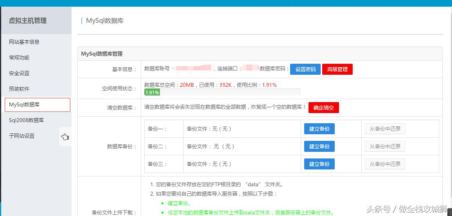Viewport: 452px width, 216px height.
Task: Select 预装软件 in sidebar
Action: [x=19, y=89]
